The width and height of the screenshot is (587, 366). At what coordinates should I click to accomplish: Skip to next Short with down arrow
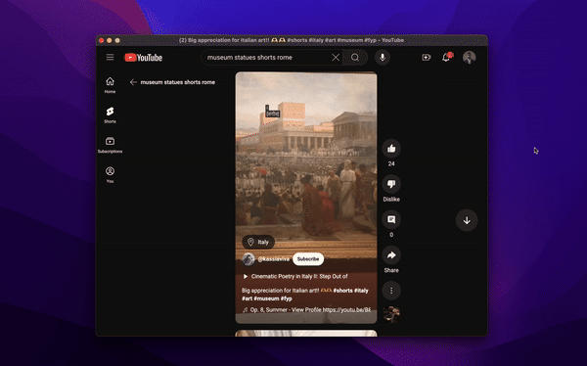467,220
